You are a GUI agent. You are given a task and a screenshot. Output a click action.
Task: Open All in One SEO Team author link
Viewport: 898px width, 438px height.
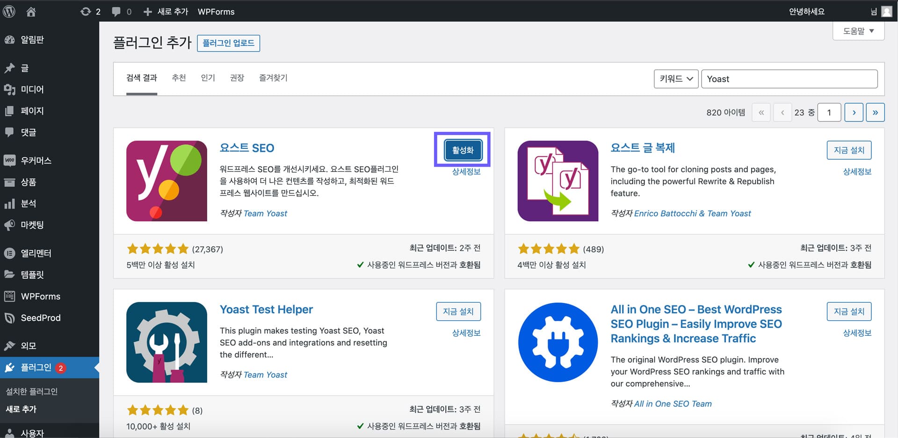click(673, 404)
